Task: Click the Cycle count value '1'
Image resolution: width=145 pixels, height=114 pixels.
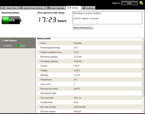Action: coord(74,84)
